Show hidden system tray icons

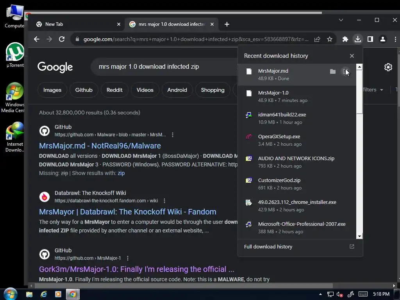[x=320, y=294]
